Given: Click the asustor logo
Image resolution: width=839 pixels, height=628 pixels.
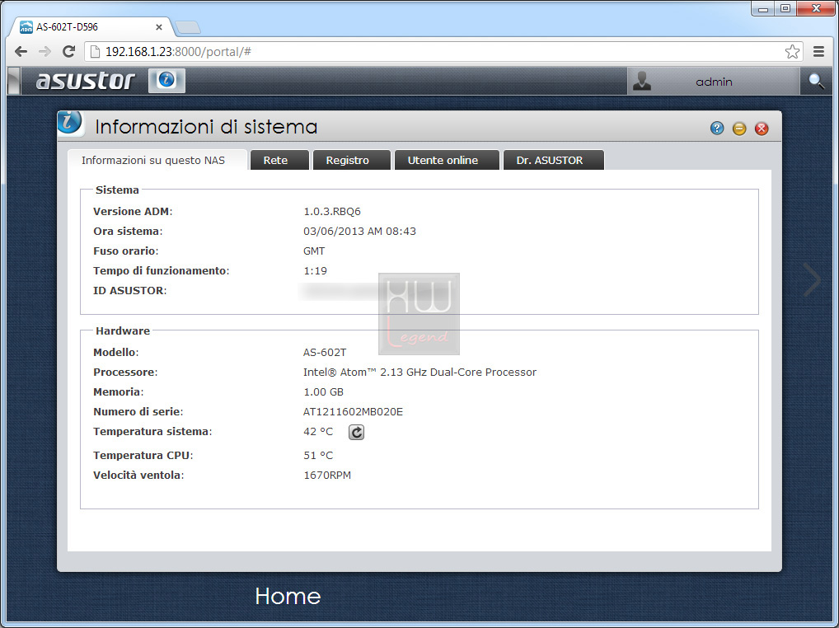Looking at the screenshot, I should click(x=85, y=82).
